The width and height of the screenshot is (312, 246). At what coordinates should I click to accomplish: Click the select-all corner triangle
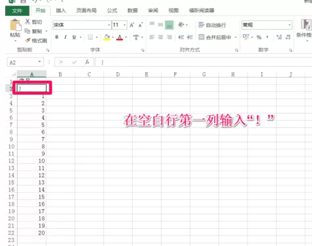(13, 74)
